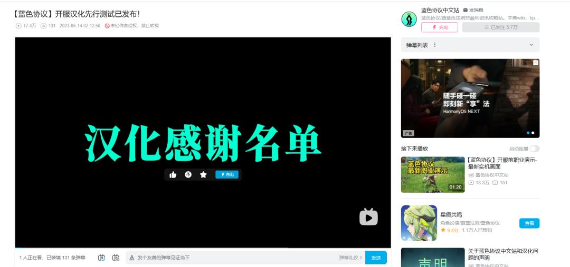Viewport: 570px width, 267px height.
Task: Click the coin icon in video overlay
Action: click(188, 175)
